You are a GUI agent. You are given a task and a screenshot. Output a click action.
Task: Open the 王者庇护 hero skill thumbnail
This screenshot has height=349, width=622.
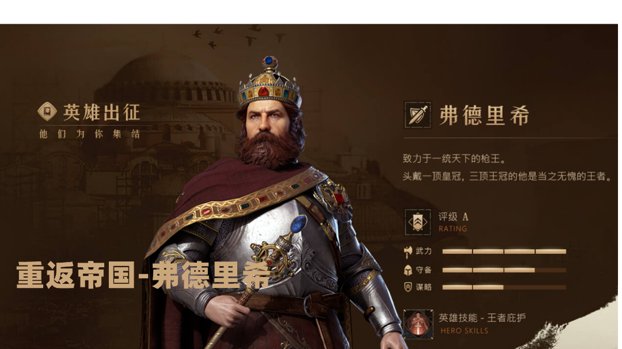(418, 324)
